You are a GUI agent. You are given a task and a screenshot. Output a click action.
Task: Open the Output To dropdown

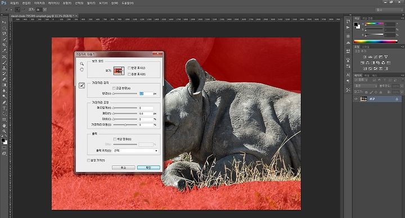click(136, 151)
